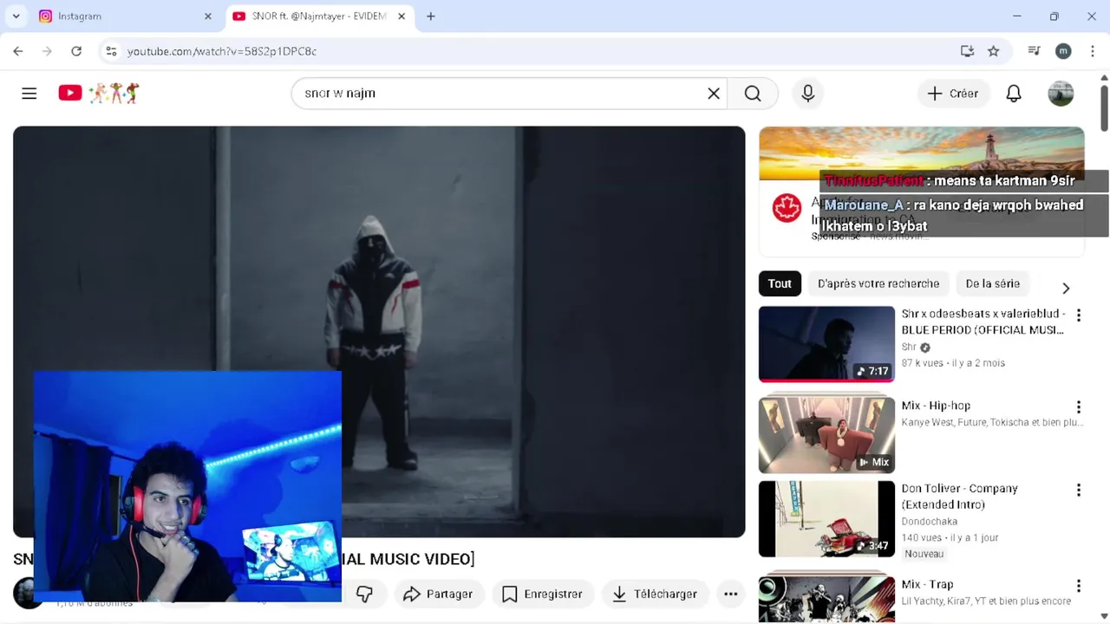Click '87 k vues • il y a 2 mois'
The height and width of the screenshot is (624, 1110).
[953, 363]
